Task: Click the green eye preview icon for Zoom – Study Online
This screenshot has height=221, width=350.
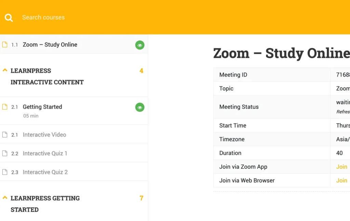Action: 140,45
